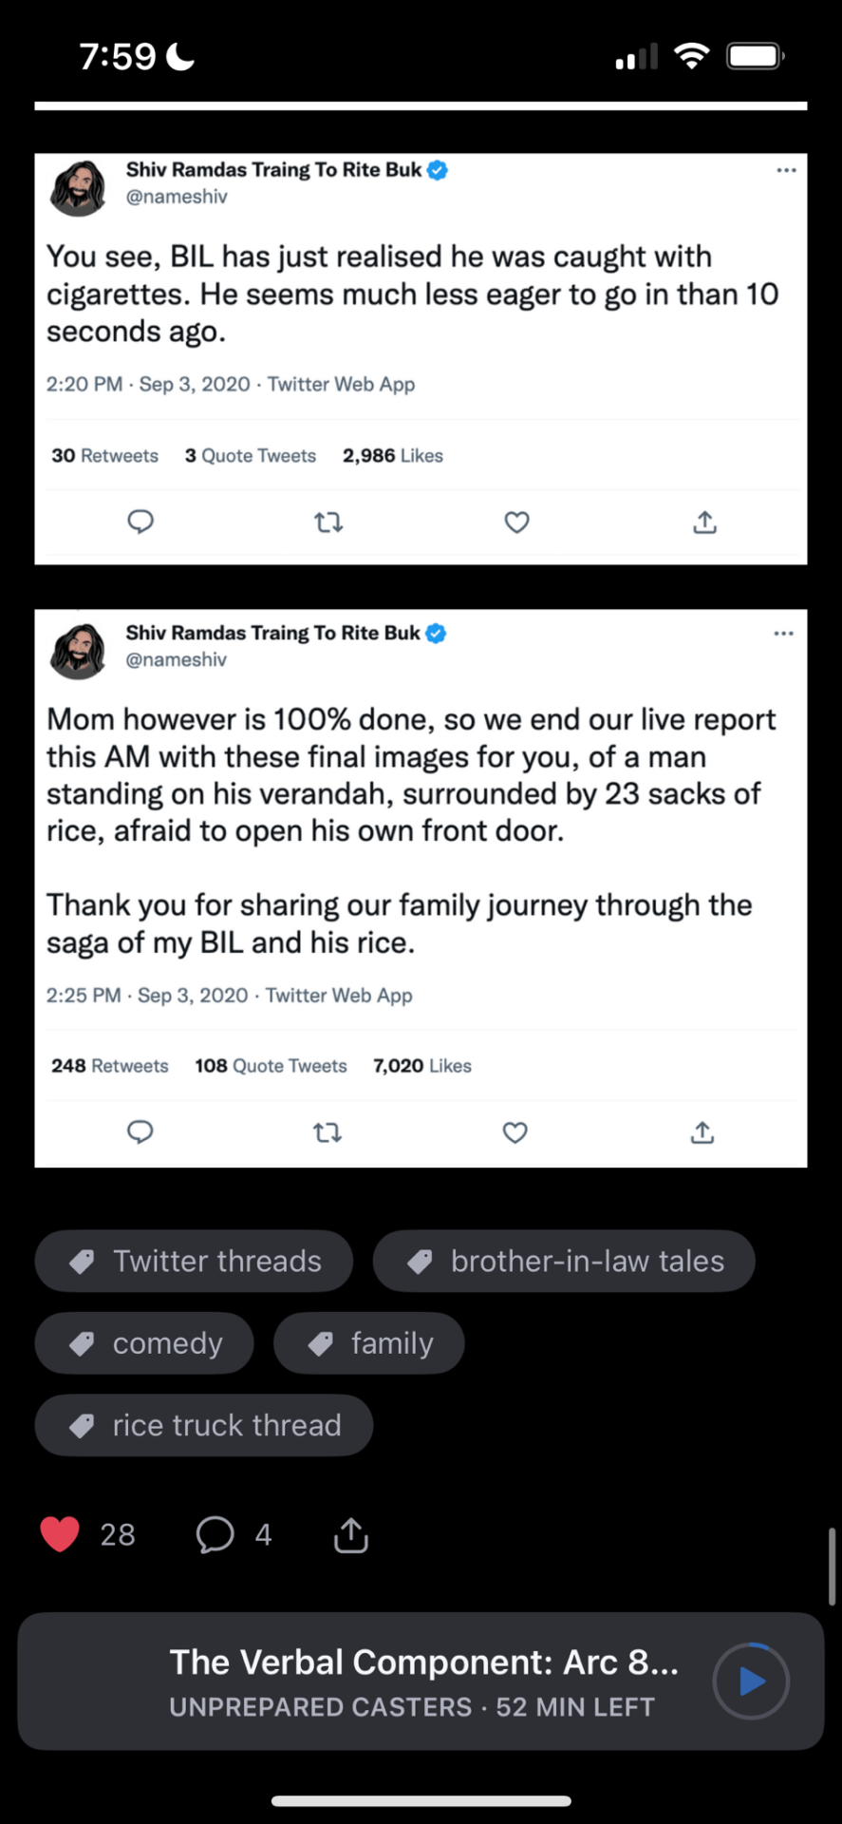
Task: Tap the comedy tag chip
Action: coord(144,1342)
